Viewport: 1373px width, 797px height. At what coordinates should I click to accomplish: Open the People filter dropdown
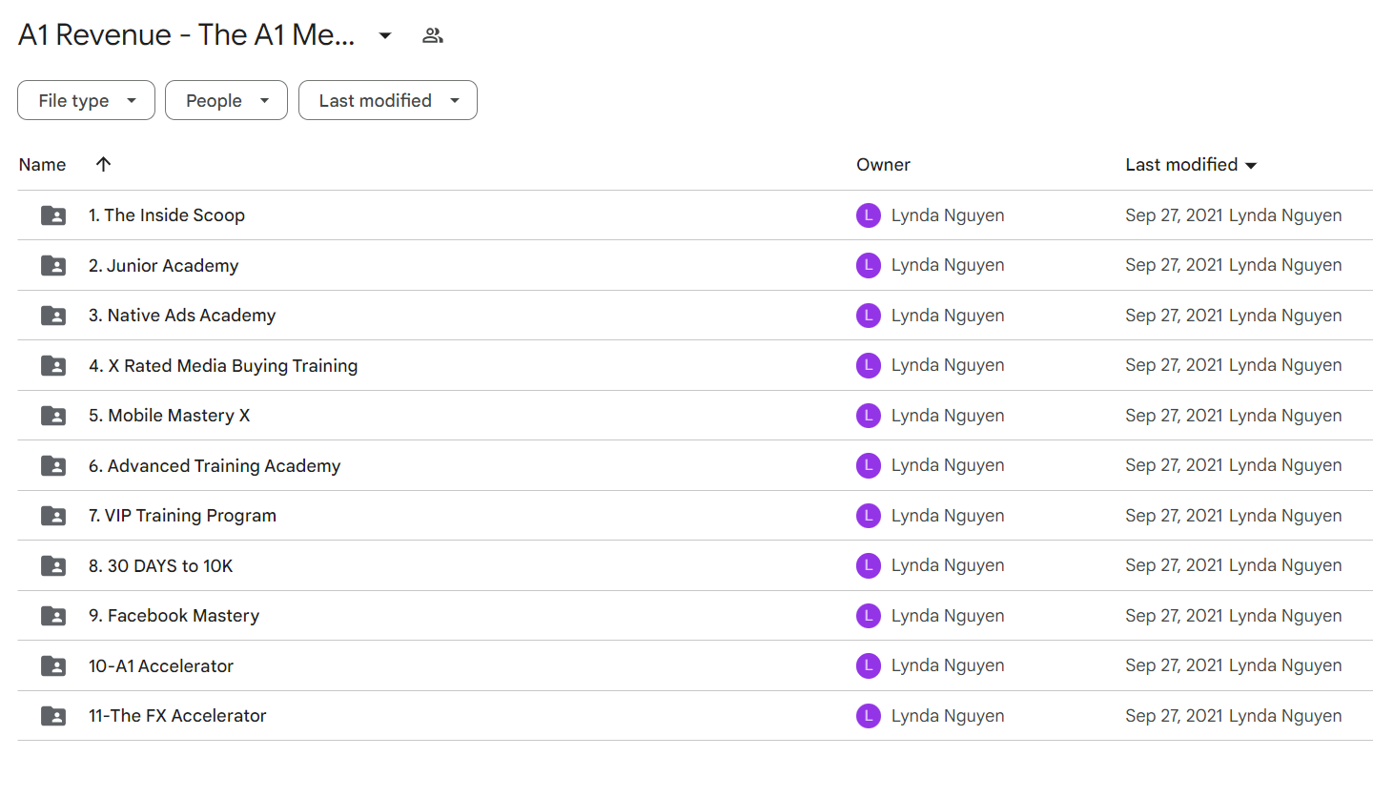click(226, 100)
